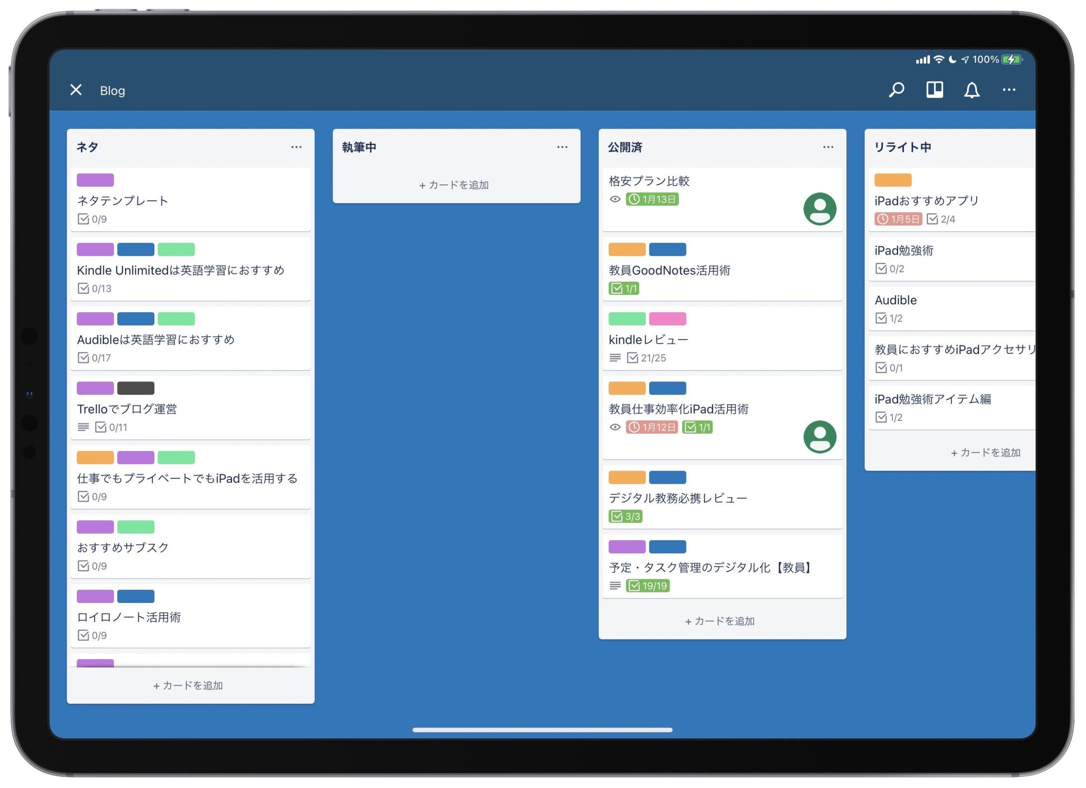Click the ネタ list title
Screen dimensions: 1086x788
click(88, 147)
